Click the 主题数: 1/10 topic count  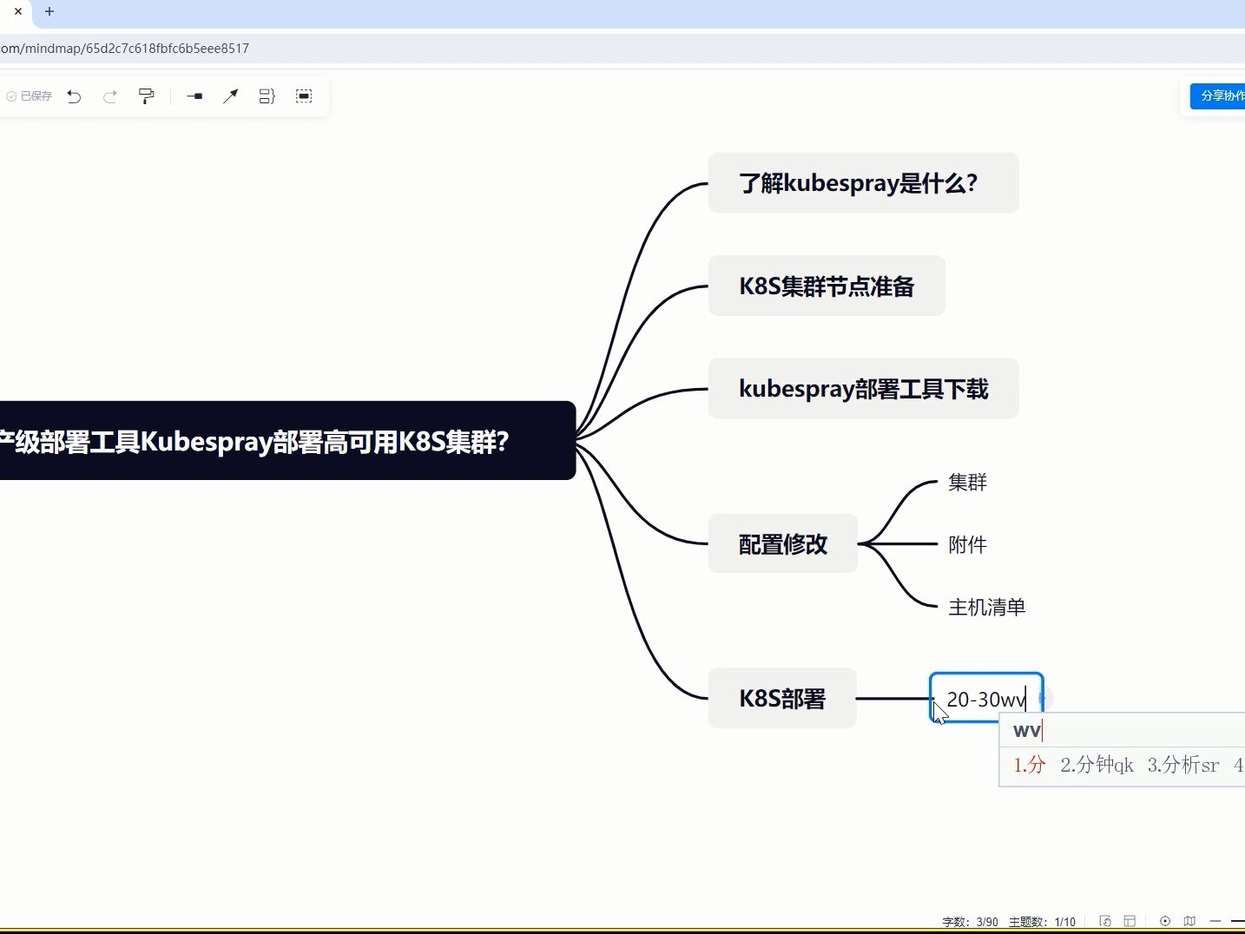tap(1042, 922)
